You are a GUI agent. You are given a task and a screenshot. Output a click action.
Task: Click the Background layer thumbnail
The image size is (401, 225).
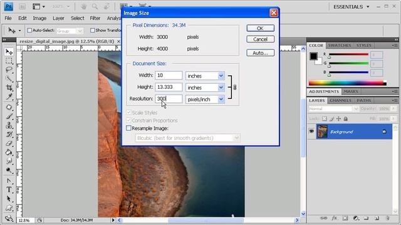pyautogui.click(x=322, y=131)
